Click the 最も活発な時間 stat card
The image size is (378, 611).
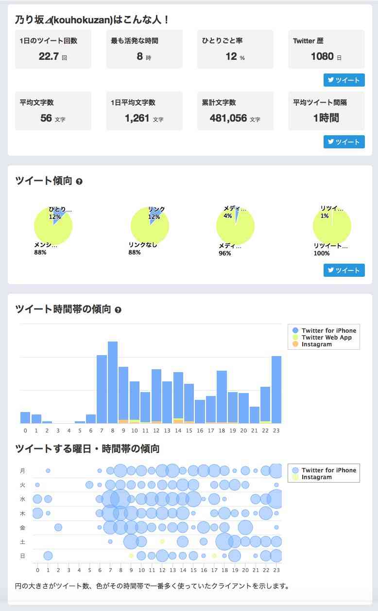click(144, 49)
